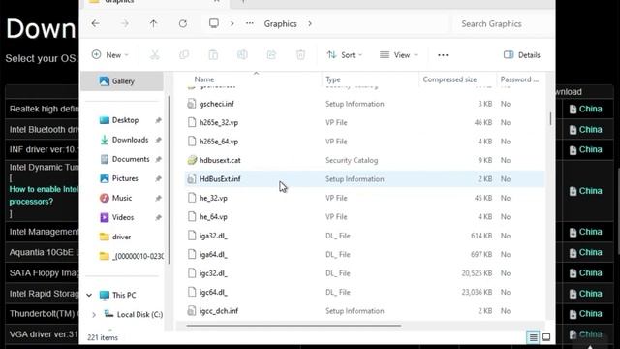This screenshot has width=620, height=349.
Task: Click How to enable Intel processors link
Action: 44,195
